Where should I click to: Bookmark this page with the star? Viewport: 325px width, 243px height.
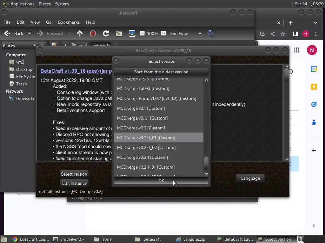tap(283, 34)
